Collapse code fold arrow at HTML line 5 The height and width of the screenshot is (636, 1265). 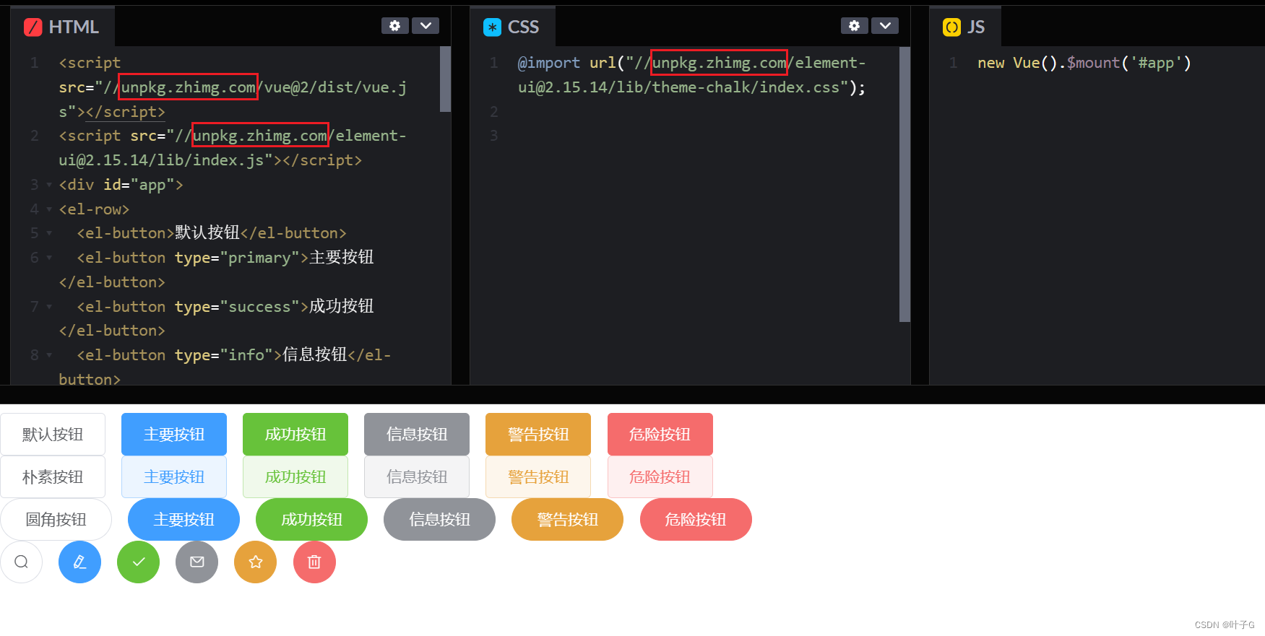(49, 233)
